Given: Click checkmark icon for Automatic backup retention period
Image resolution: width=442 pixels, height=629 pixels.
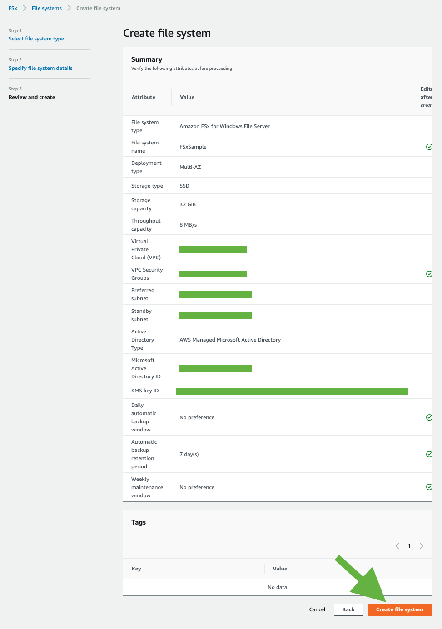Looking at the screenshot, I should click(x=429, y=454).
